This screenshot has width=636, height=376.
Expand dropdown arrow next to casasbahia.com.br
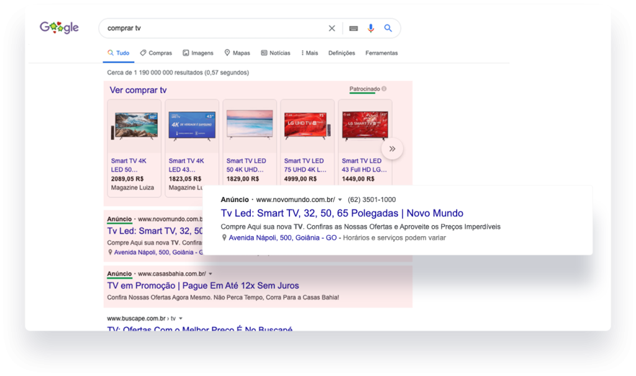click(x=211, y=274)
